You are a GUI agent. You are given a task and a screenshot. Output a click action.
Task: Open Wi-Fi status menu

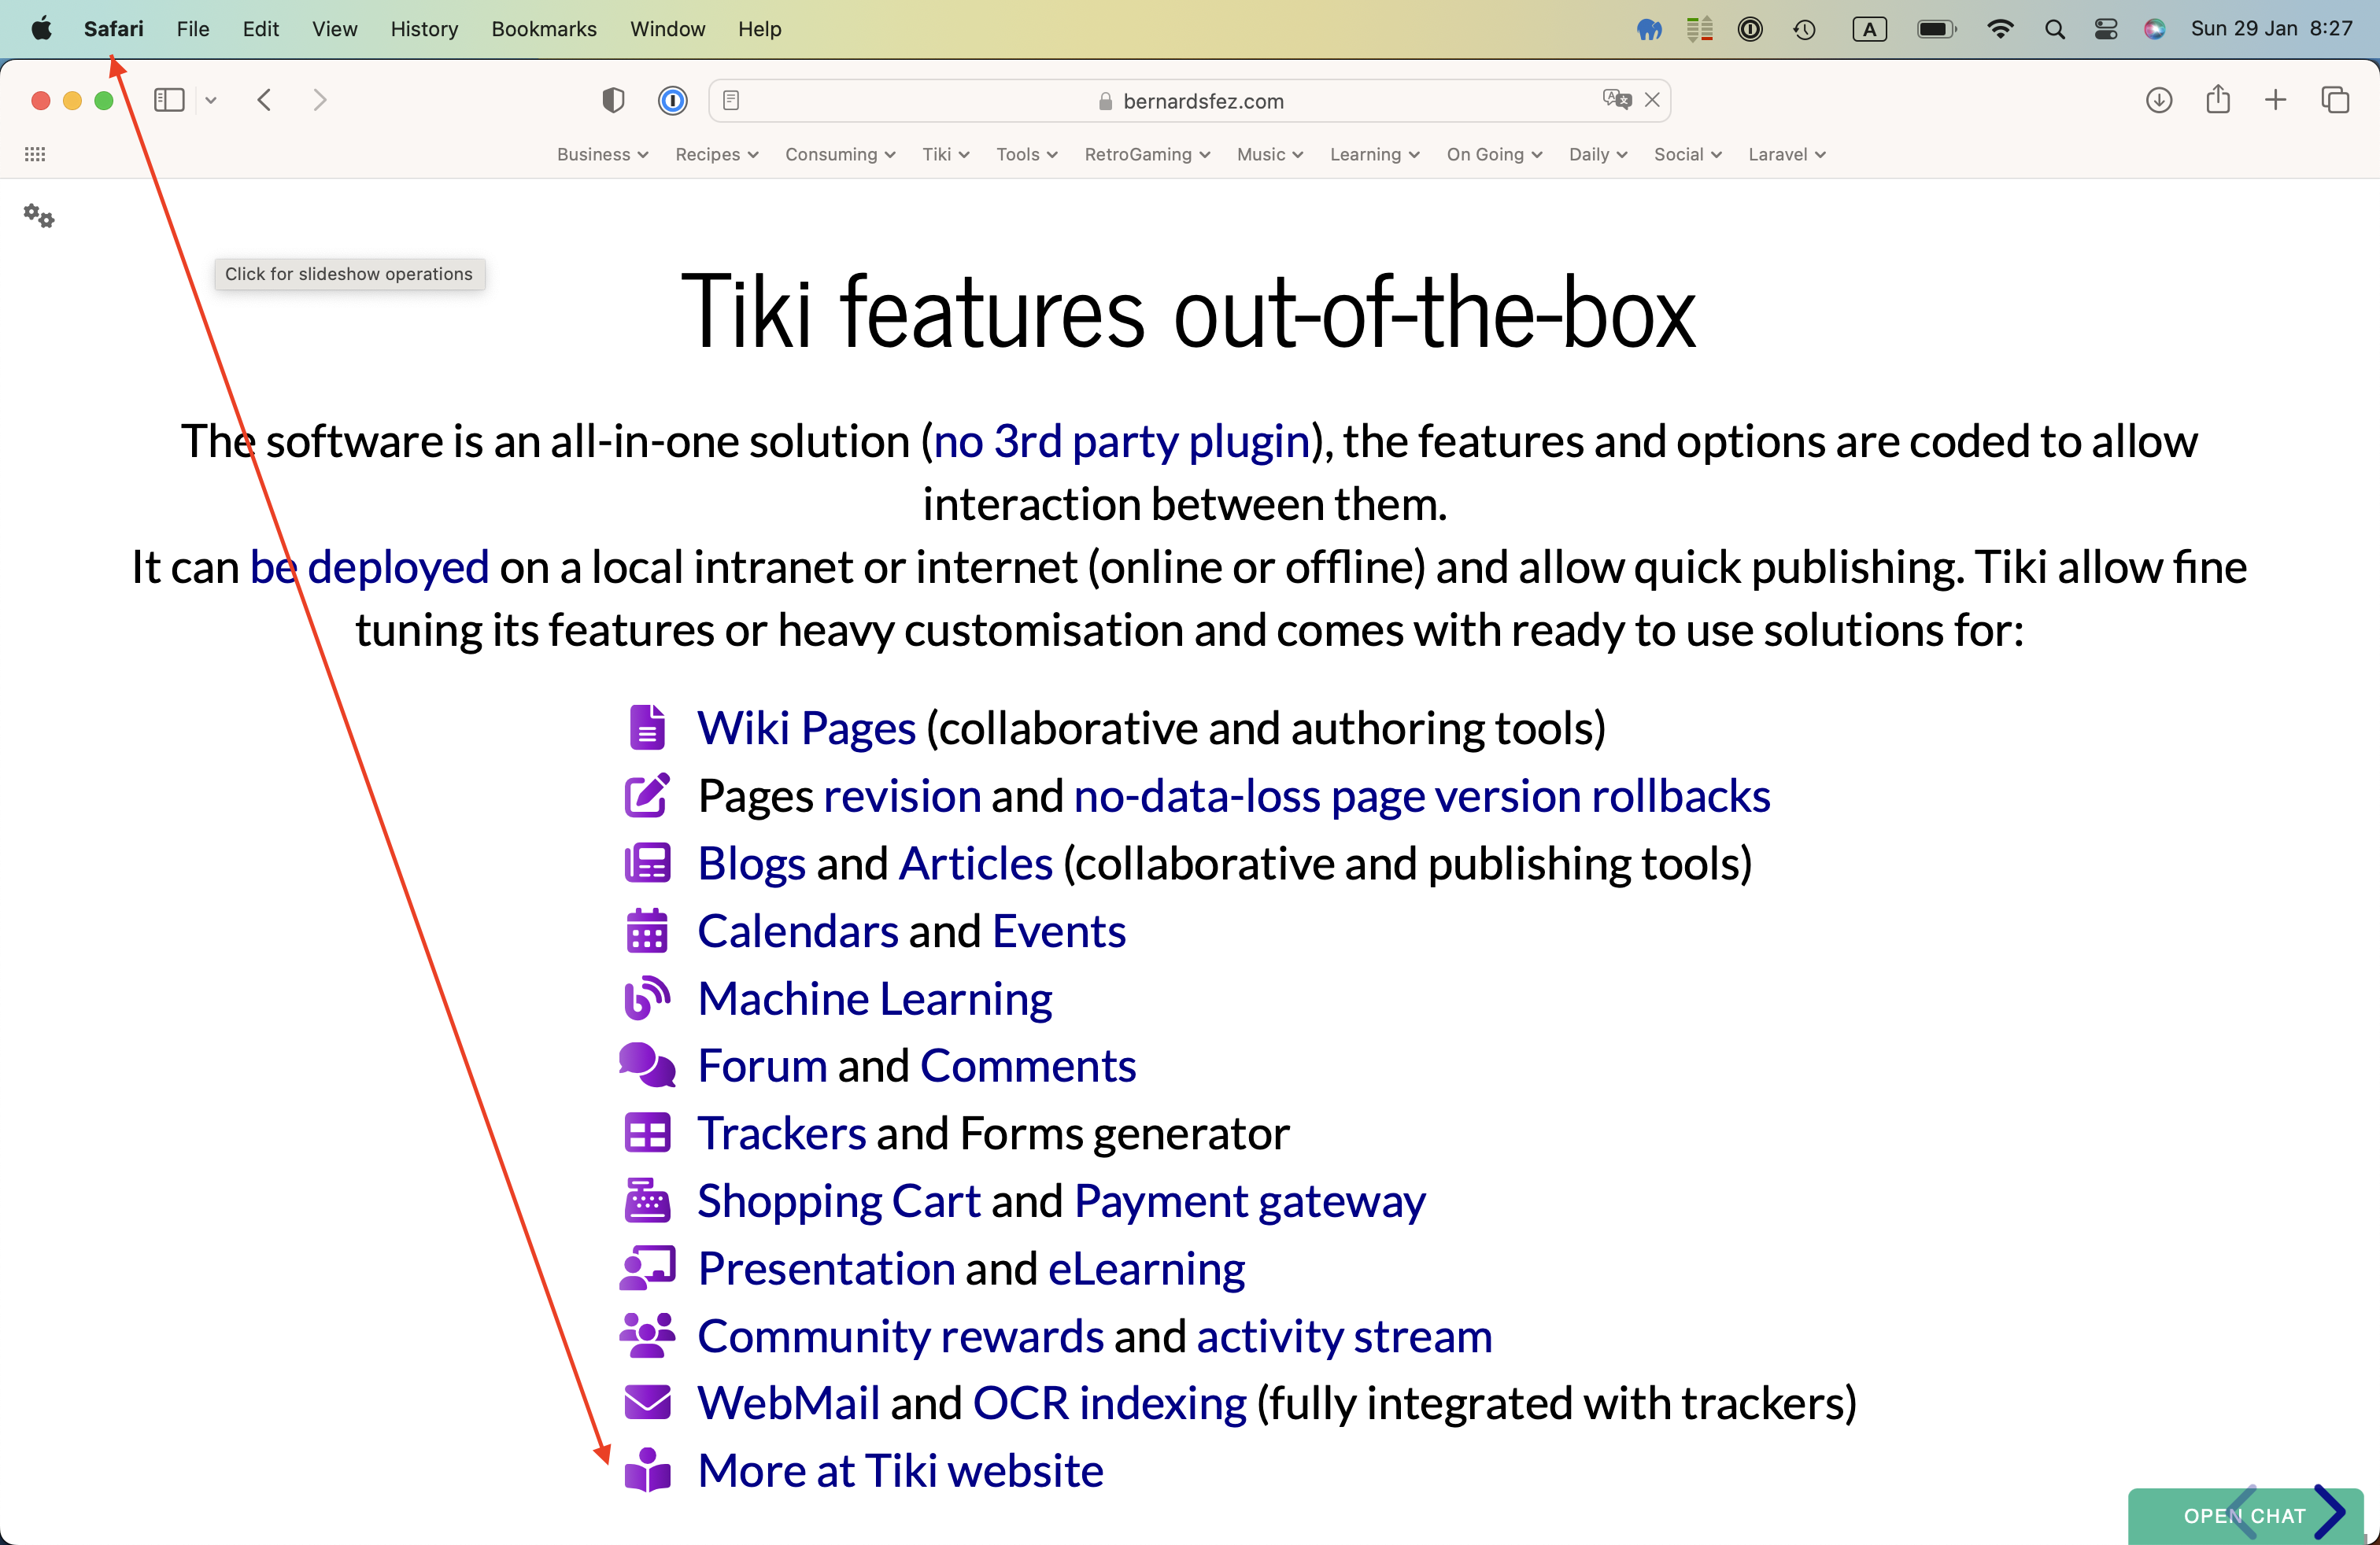coord(1999,29)
